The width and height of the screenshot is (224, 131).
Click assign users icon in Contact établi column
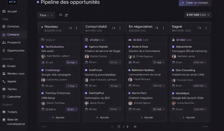(113, 28)
